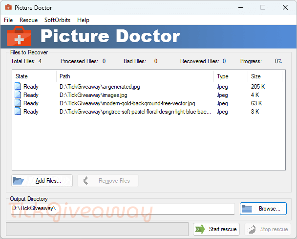The image size is (297, 239).
Task: Click the Processed Files label
Action: 79,61
